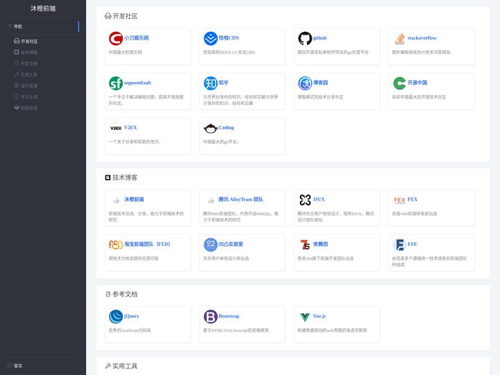
Task: Click the 凹凸实验室 round blue logo
Action: pyautogui.click(x=210, y=245)
